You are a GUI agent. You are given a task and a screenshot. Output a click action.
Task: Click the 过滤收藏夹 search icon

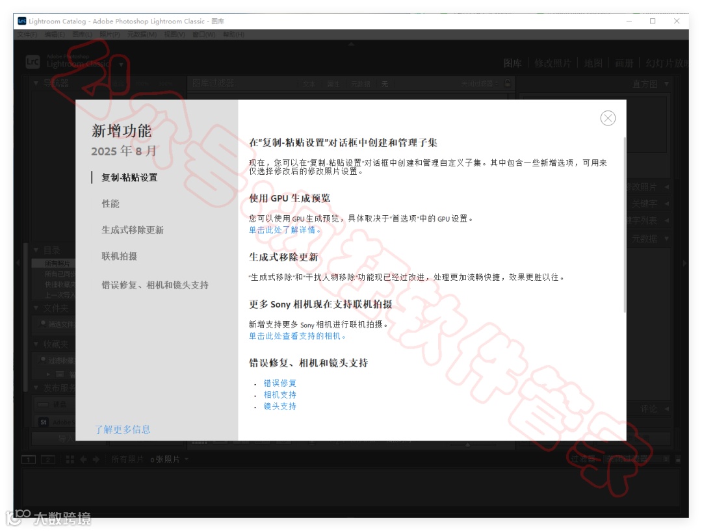[42, 360]
